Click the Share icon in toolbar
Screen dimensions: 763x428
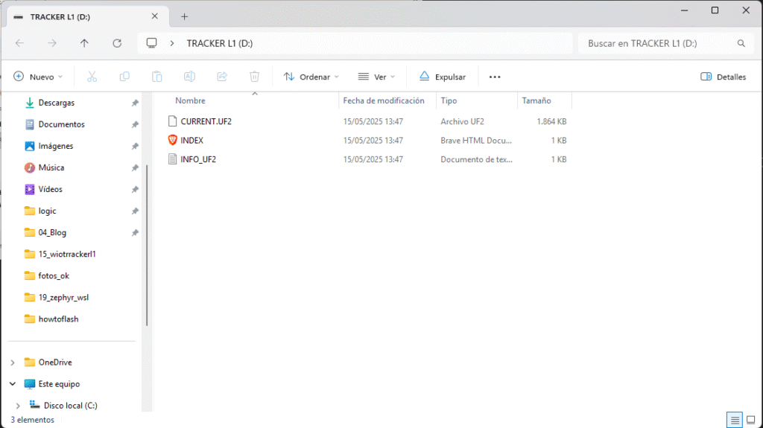(222, 77)
